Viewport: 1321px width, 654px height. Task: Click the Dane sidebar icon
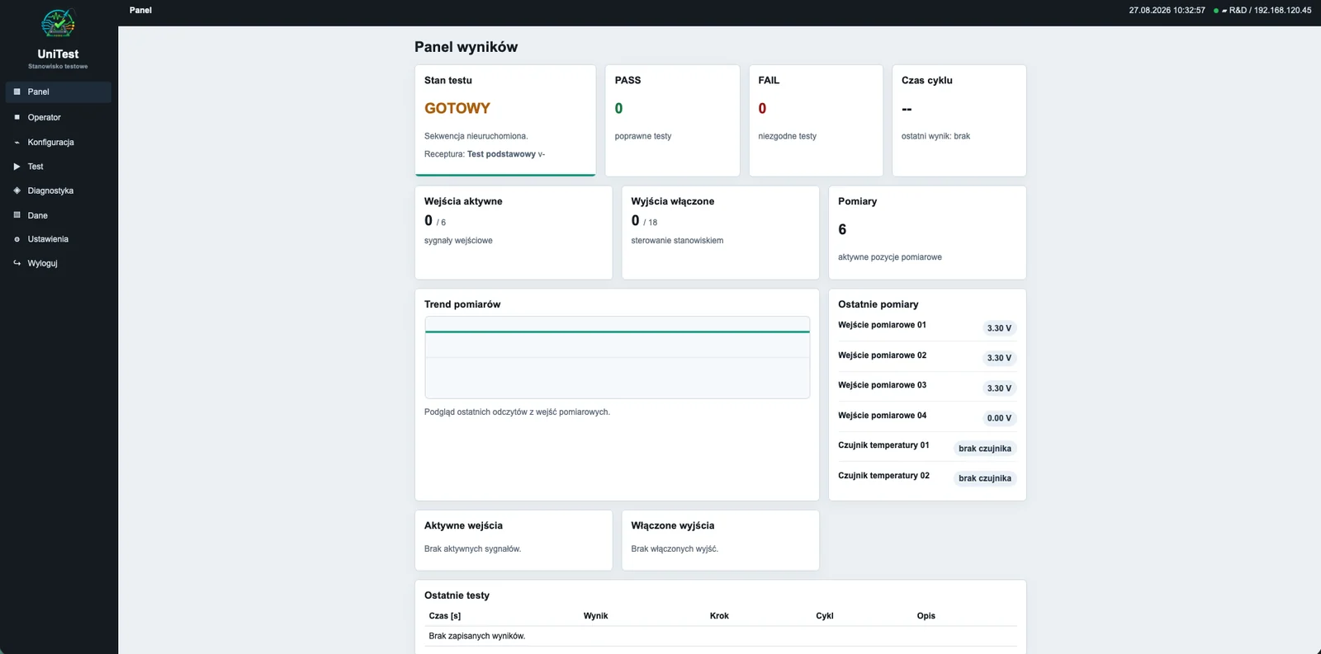coord(17,215)
